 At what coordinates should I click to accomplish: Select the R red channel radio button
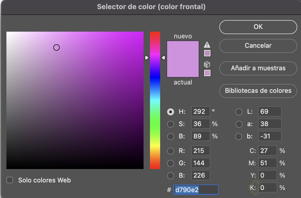[171, 151]
